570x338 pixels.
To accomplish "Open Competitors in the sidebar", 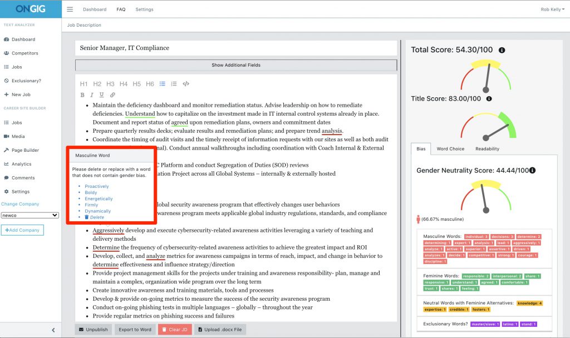I will (21, 53).
